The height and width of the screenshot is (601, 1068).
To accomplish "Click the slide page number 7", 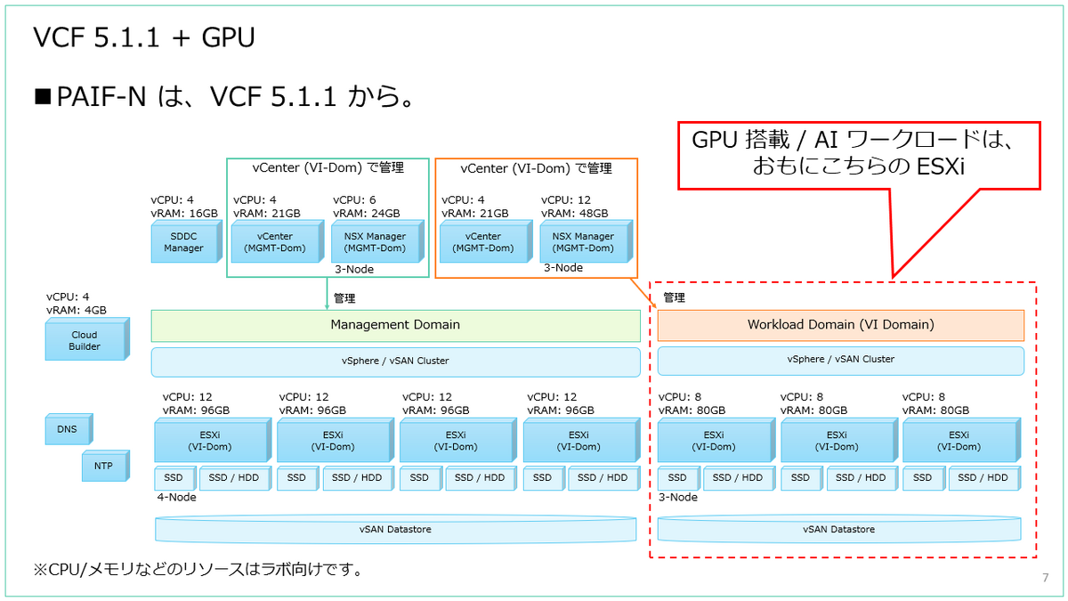I will tap(1045, 578).
